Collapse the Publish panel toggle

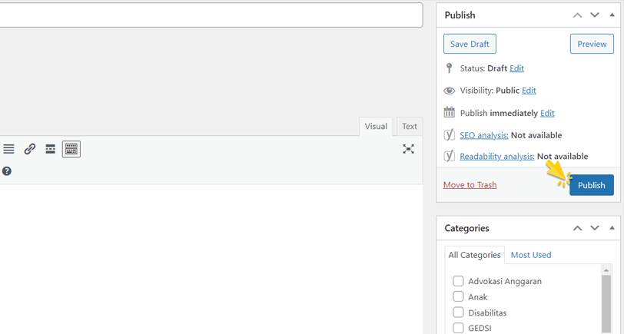pos(612,15)
